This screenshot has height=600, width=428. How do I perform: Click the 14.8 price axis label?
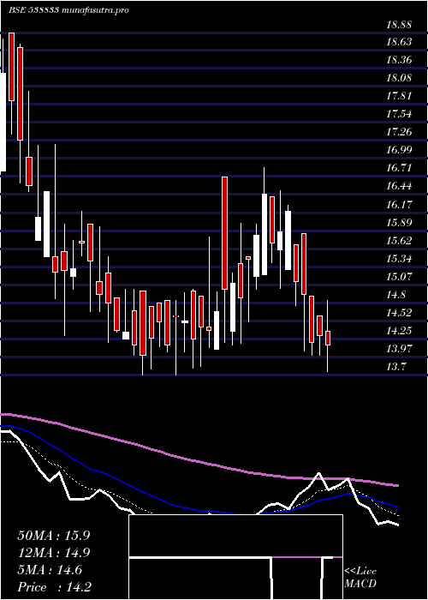click(396, 295)
